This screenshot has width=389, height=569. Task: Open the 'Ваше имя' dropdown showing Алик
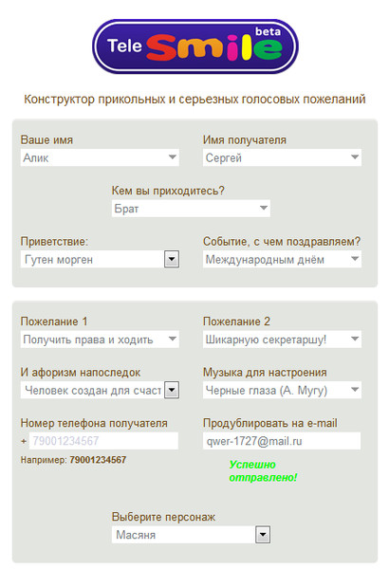[x=100, y=157]
